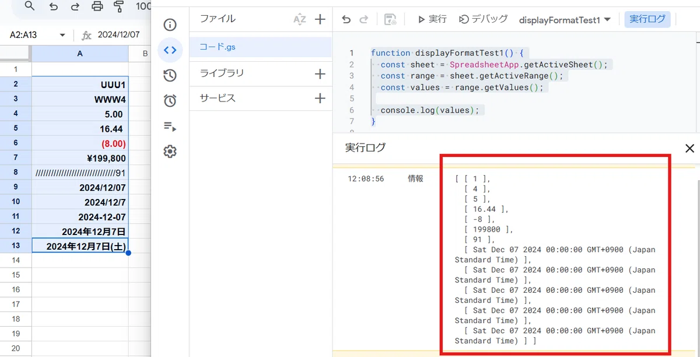The width and height of the screenshot is (700, 357).
Task: Open executions list icon
Action: [x=170, y=127]
